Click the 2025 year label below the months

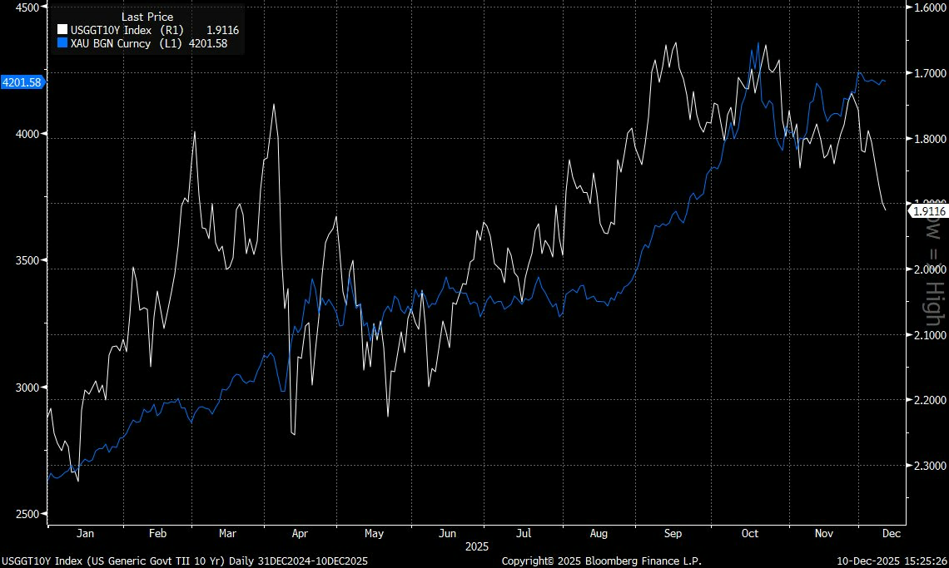coord(476,547)
